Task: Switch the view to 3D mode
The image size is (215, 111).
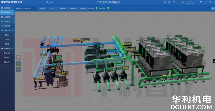Action: (213, 8)
